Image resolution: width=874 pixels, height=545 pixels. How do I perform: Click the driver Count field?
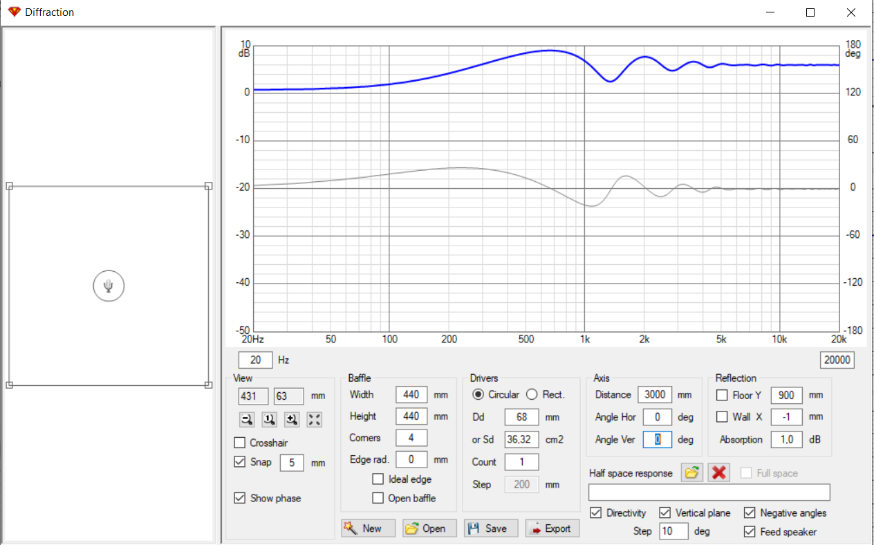point(521,462)
